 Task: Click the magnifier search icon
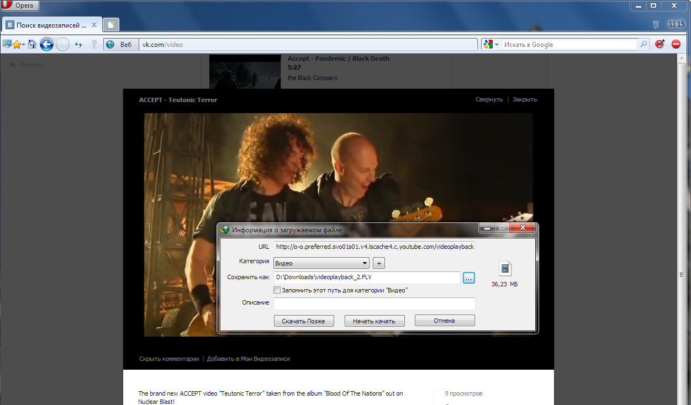point(643,45)
